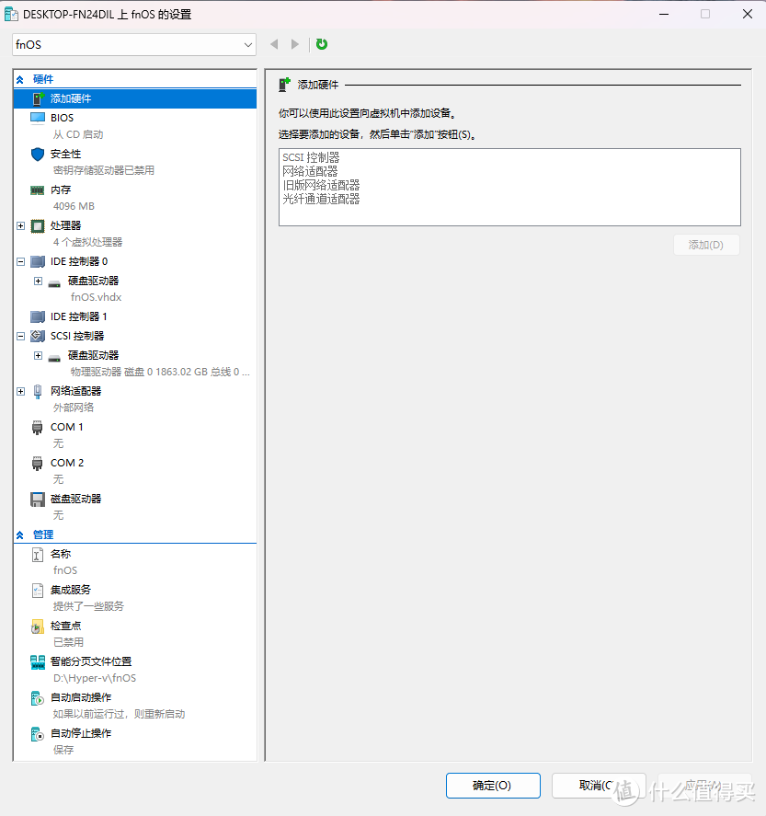Click the 取消 button

click(x=599, y=786)
